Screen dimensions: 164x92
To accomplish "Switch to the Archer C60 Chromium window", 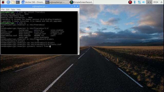I will click(x=33, y=2).
